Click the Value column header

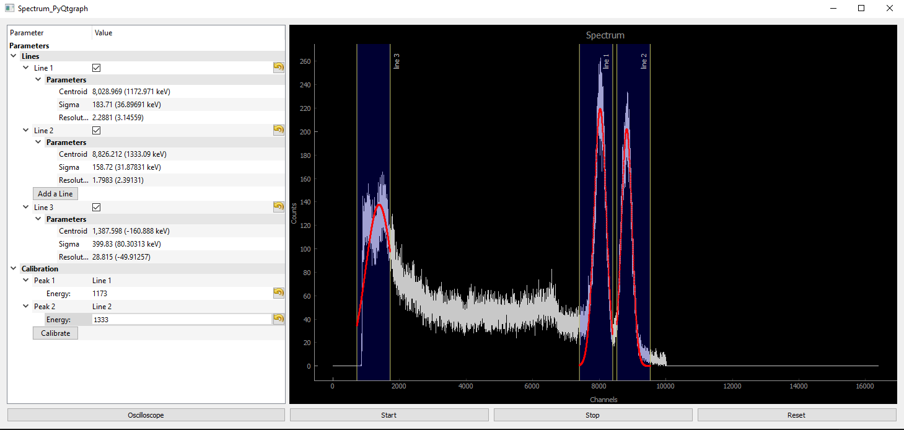[103, 33]
